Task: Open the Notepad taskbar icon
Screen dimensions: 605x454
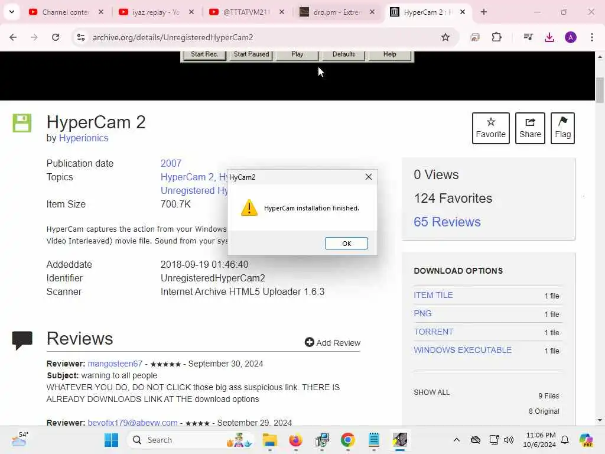Action: pyautogui.click(x=373, y=440)
